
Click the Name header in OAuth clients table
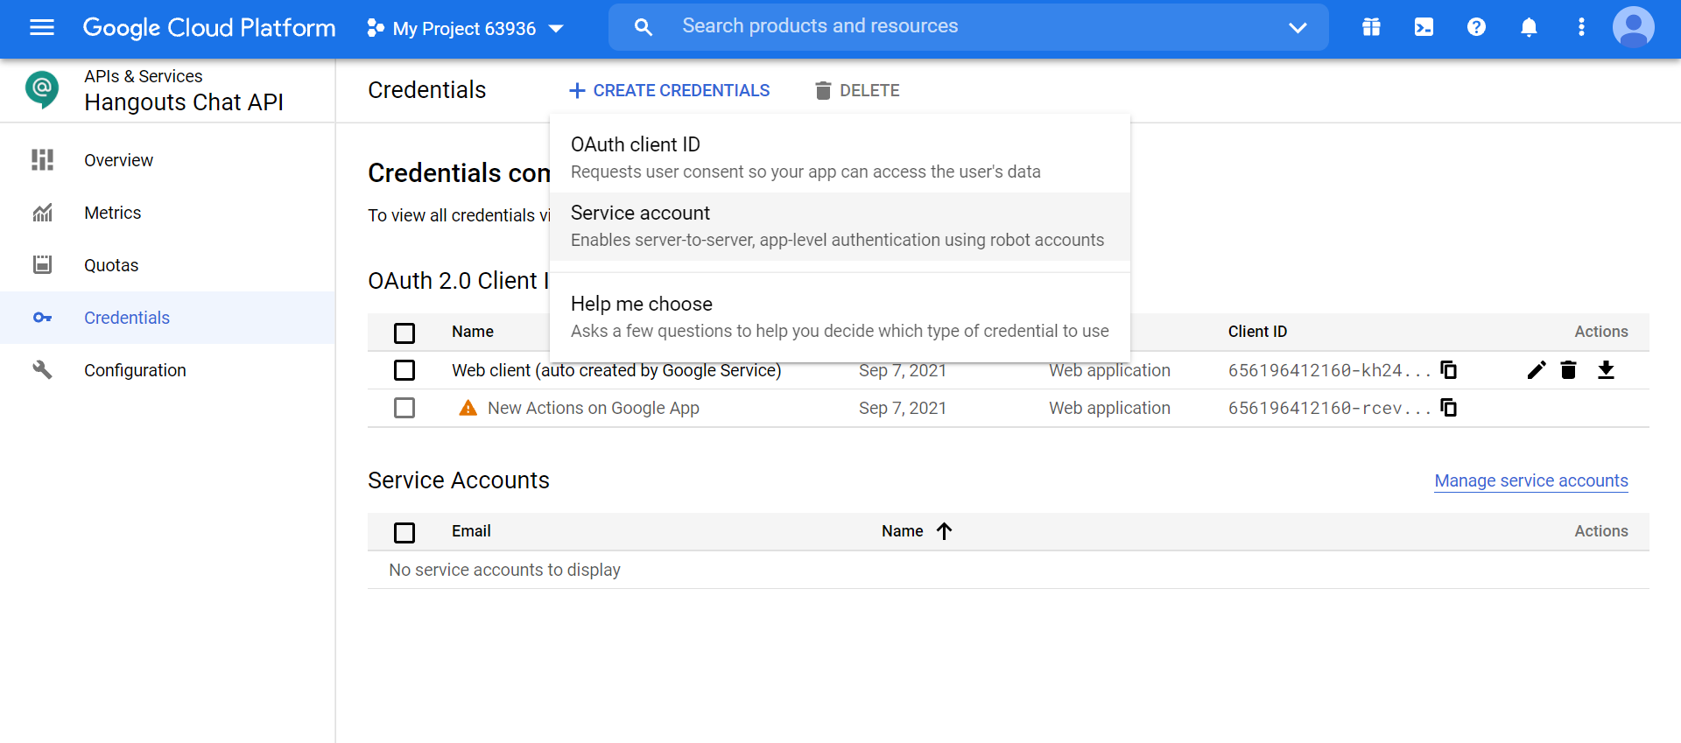click(473, 332)
